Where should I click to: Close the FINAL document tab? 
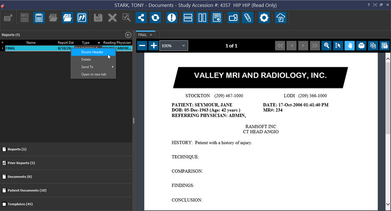pos(151,35)
